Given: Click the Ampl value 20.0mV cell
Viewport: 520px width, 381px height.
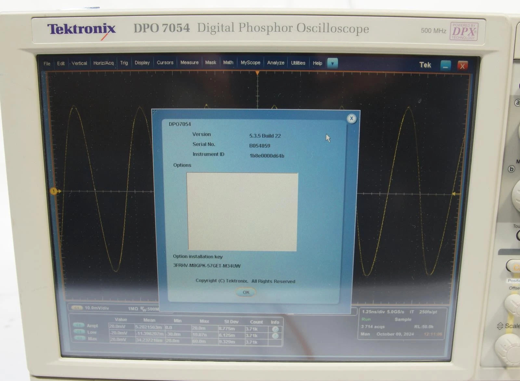Looking at the screenshot, I should pos(121,326).
